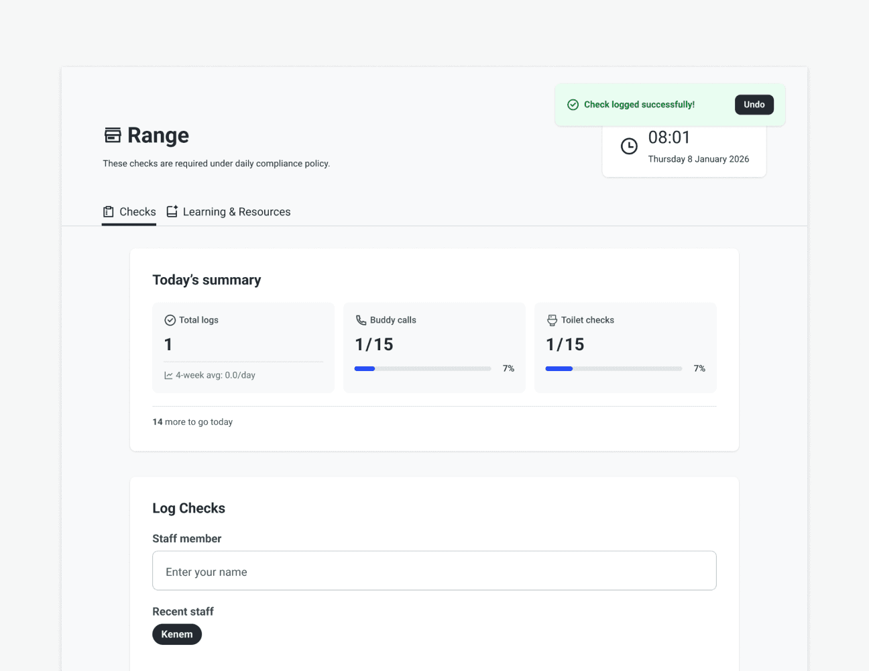The image size is (869, 671).
Task: Undo the logged check
Action: pyautogui.click(x=754, y=105)
